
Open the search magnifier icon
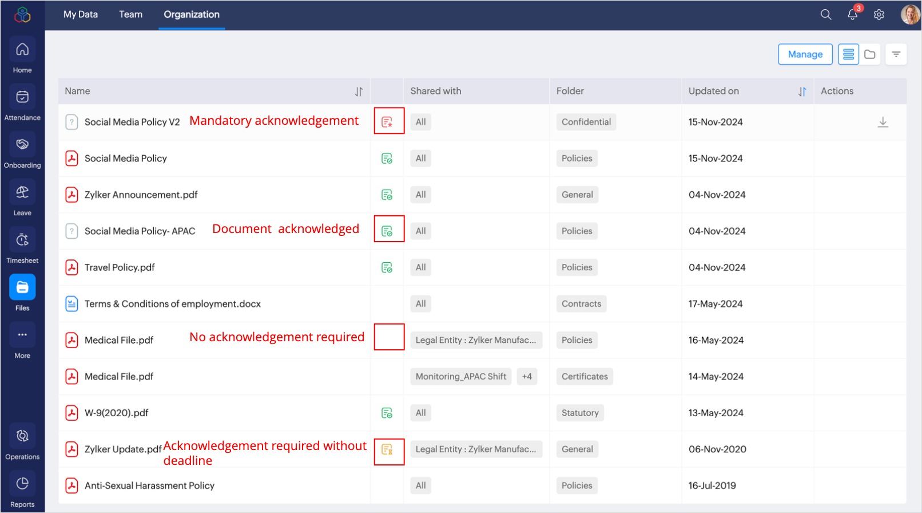coord(825,14)
